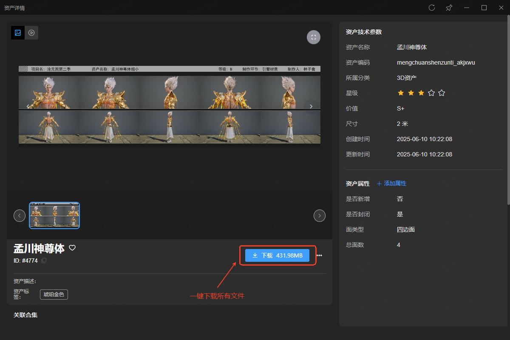Maximize the asset details window
This screenshot has height=340, width=510.
point(484,8)
